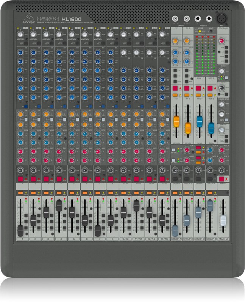Click the Phones B headphone jack
Screen dimensions: 245x302
[x=209, y=18]
